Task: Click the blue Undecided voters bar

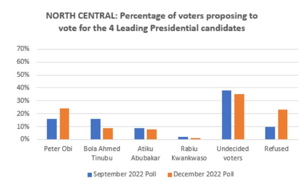Action: [x=226, y=115]
